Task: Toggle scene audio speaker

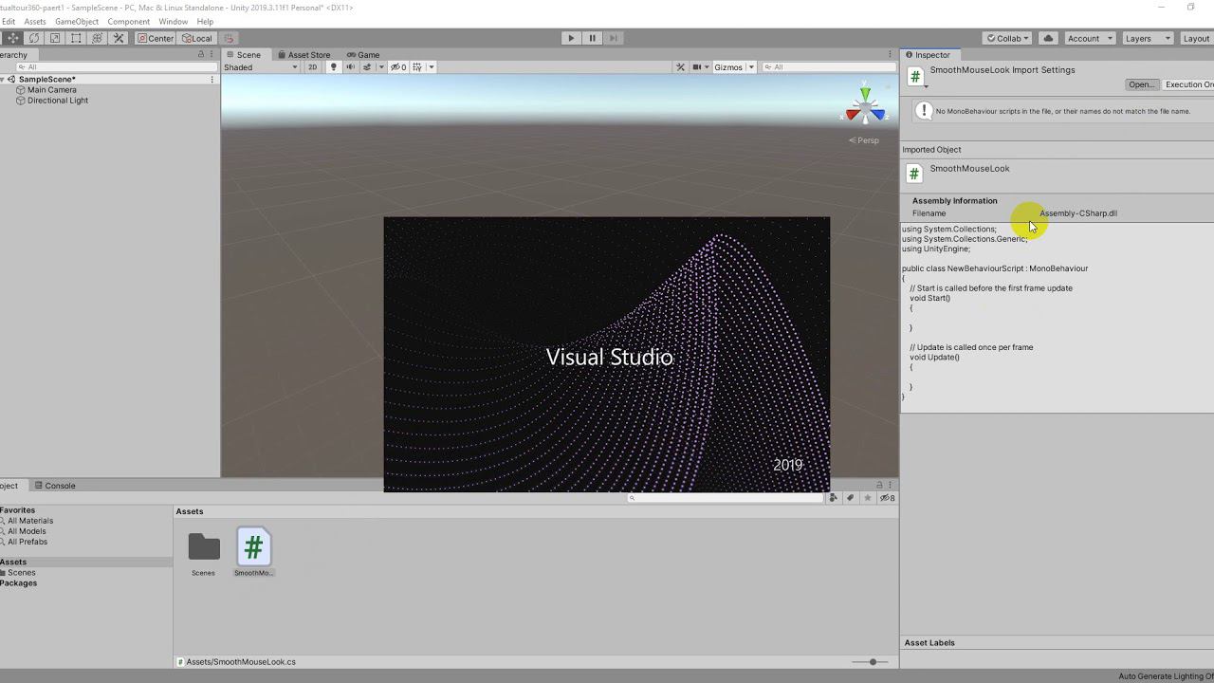Action: coord(350,67)
